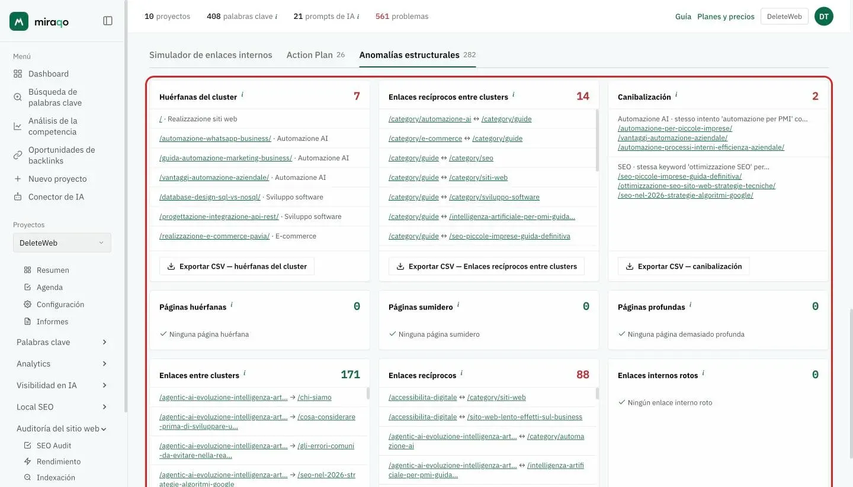Click the Indexación magnifier icon
The image size is (853, 487).
(27, 478)
